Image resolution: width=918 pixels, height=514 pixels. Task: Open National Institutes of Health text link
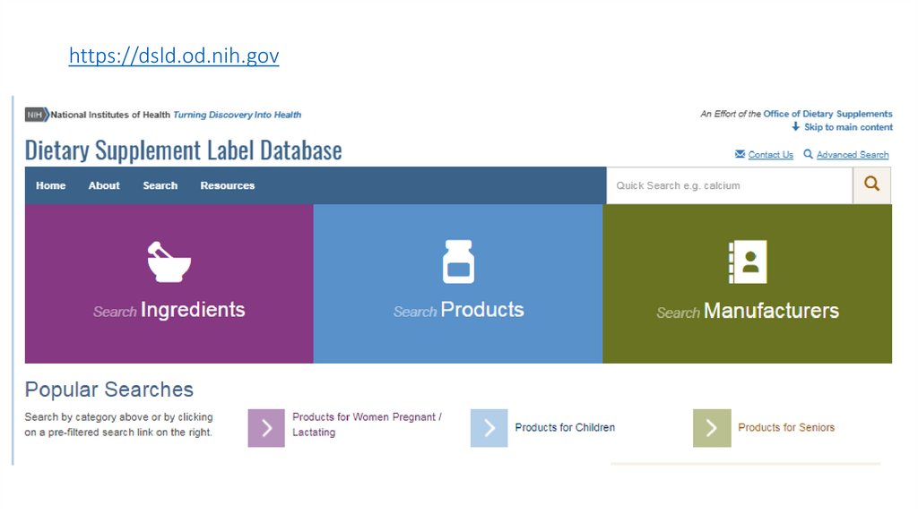pos(110,115)
